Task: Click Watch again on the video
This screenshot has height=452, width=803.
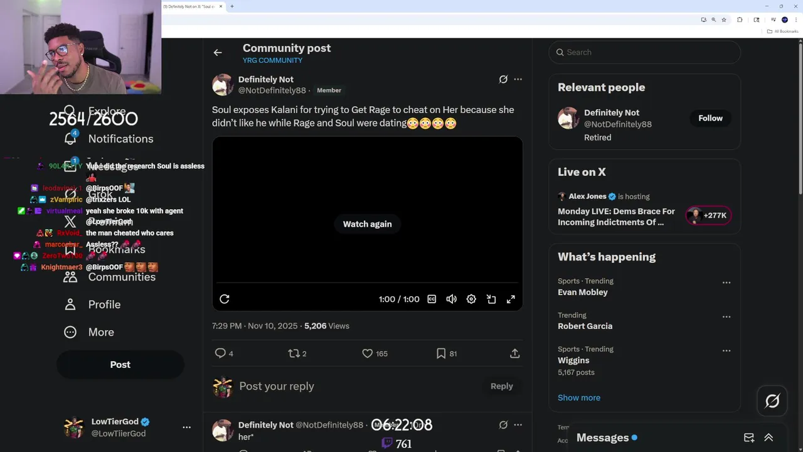Action: 367,224
